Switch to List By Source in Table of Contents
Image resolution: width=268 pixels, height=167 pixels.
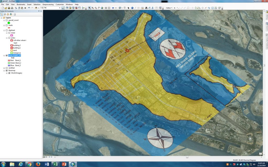5,14
